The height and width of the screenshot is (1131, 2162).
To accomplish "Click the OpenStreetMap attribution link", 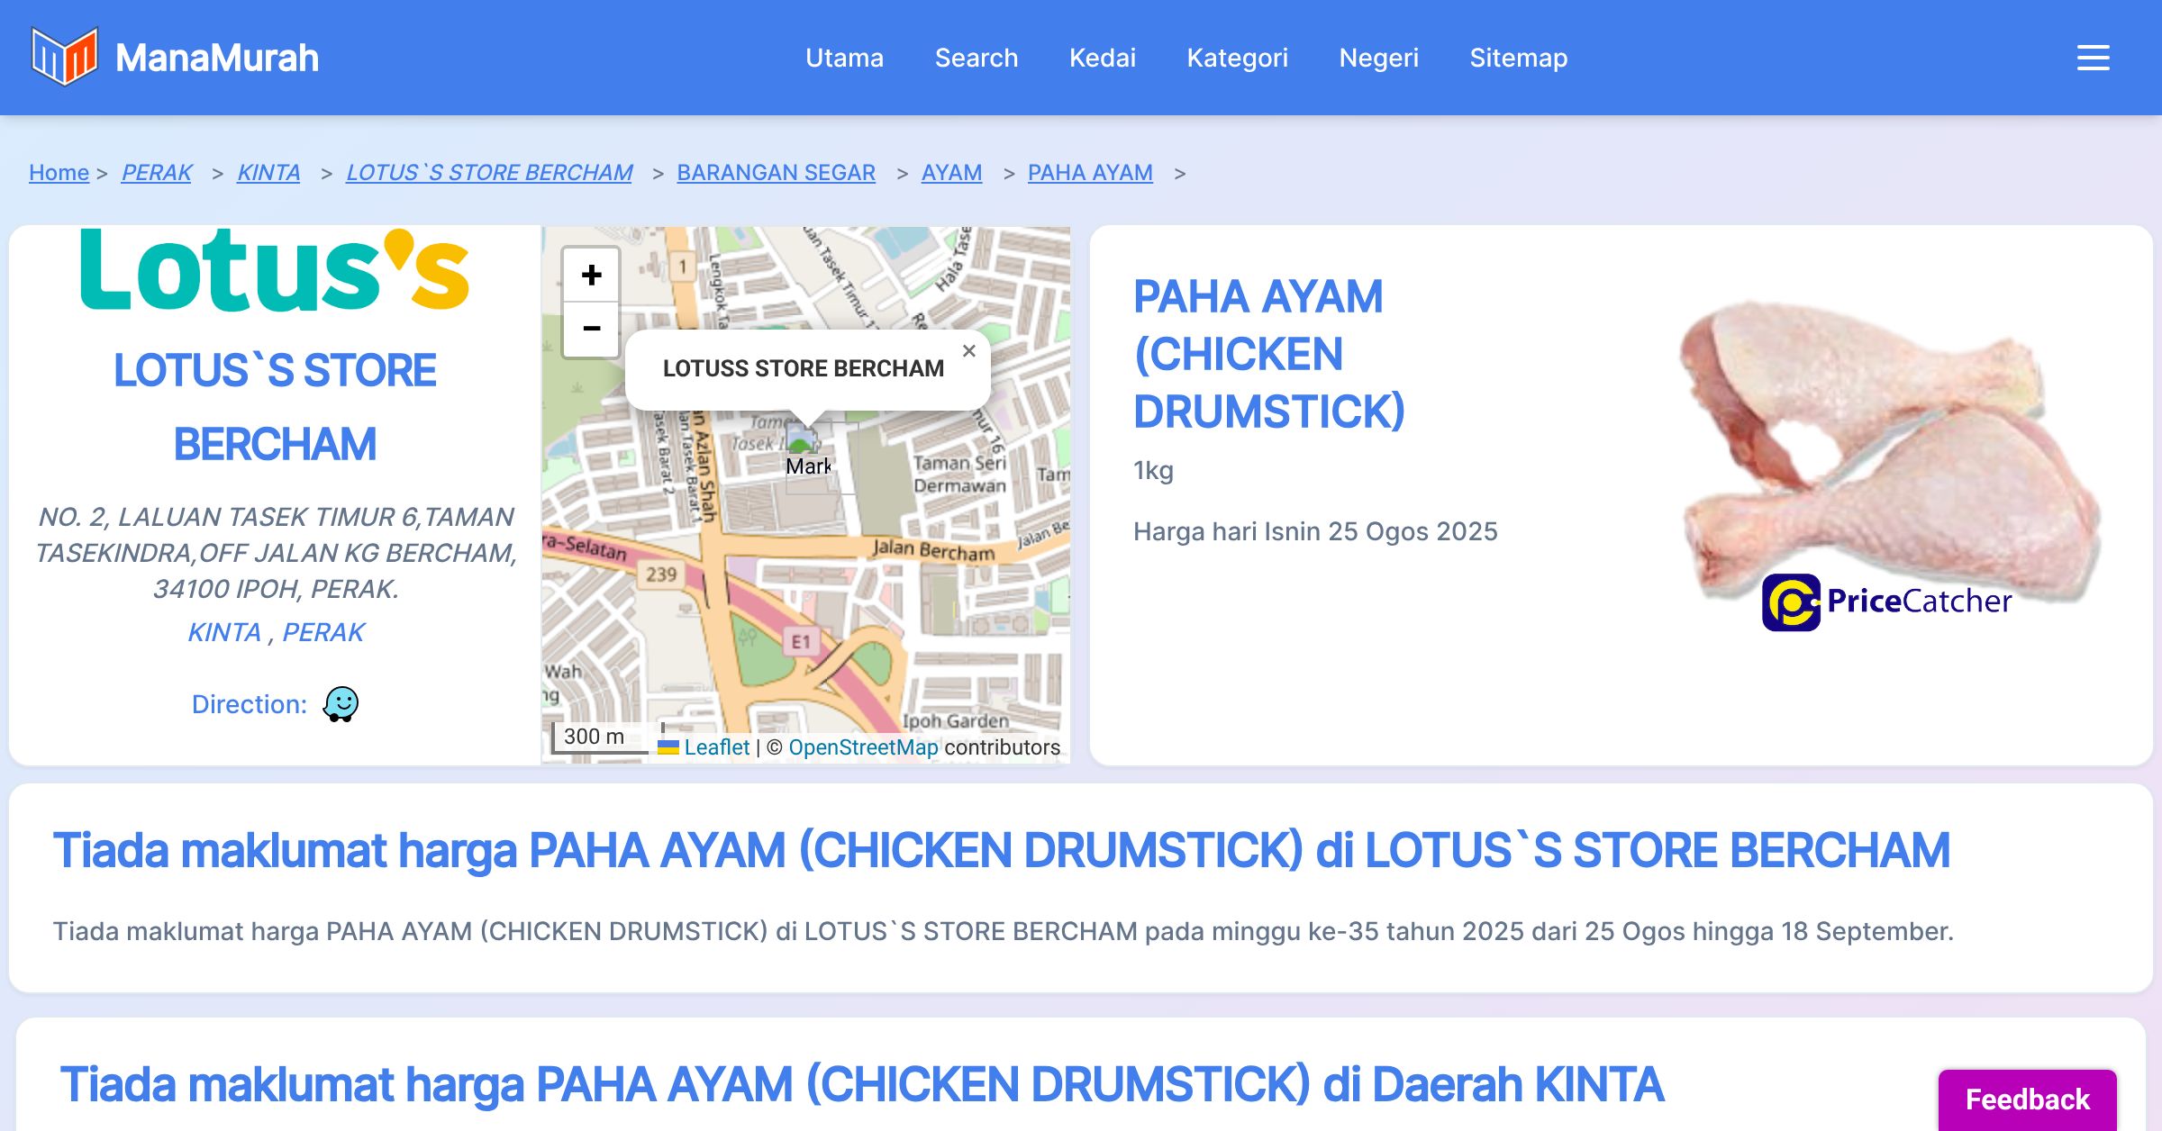I will (862, 747).
